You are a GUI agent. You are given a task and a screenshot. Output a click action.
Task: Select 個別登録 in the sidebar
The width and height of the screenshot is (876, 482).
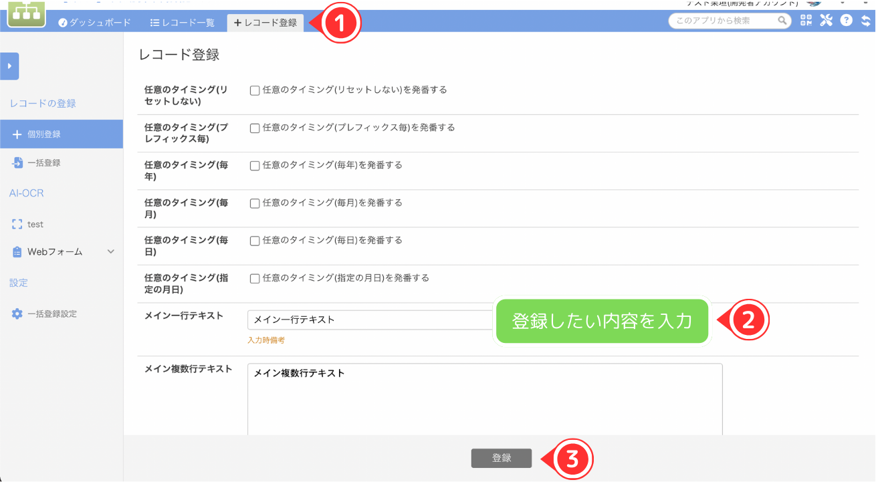[x=40, y=134]
